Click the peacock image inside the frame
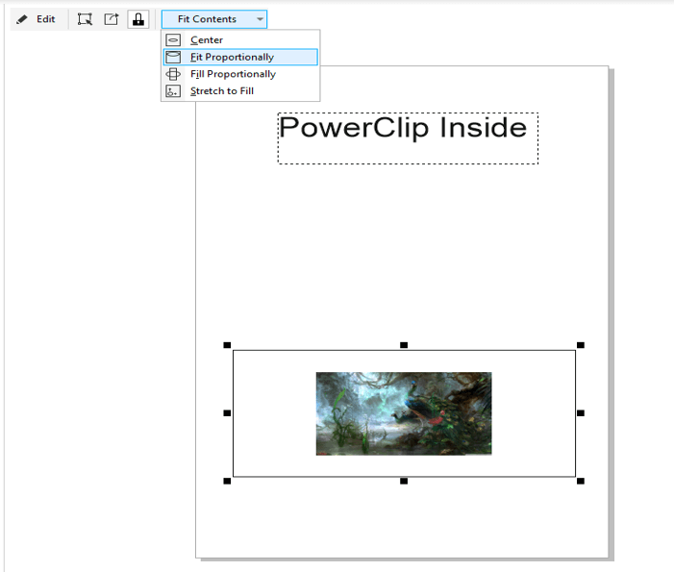Screen dimensions: 674x572 (x=404, y=413)
